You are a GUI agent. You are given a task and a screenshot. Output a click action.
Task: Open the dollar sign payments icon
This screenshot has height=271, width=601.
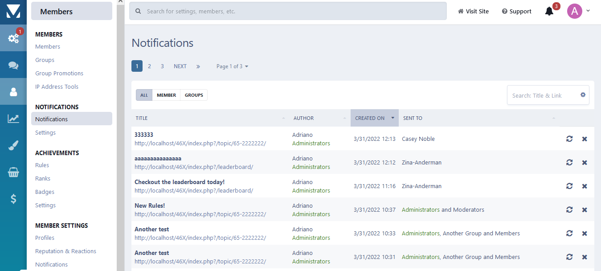pos(13,199)
